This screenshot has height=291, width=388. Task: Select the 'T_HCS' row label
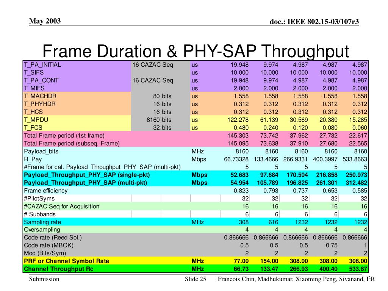pyautogui.click(x=33, y=112)
